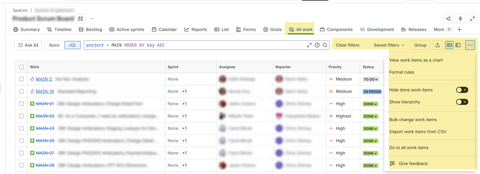Viewport: 480px width, 174px height.
Task: Click the story icon beside MAIN-25
Action: (x=32, y=141)
